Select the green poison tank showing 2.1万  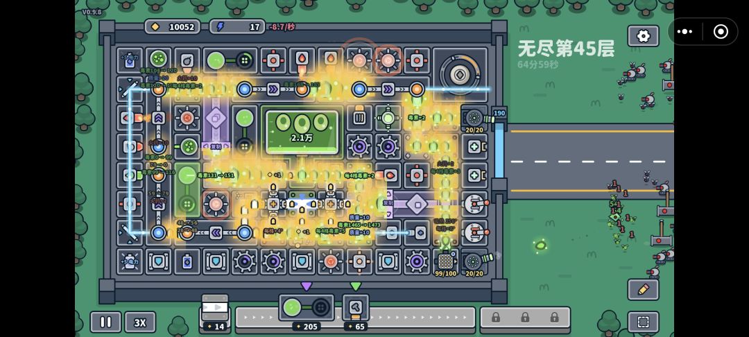302,131
